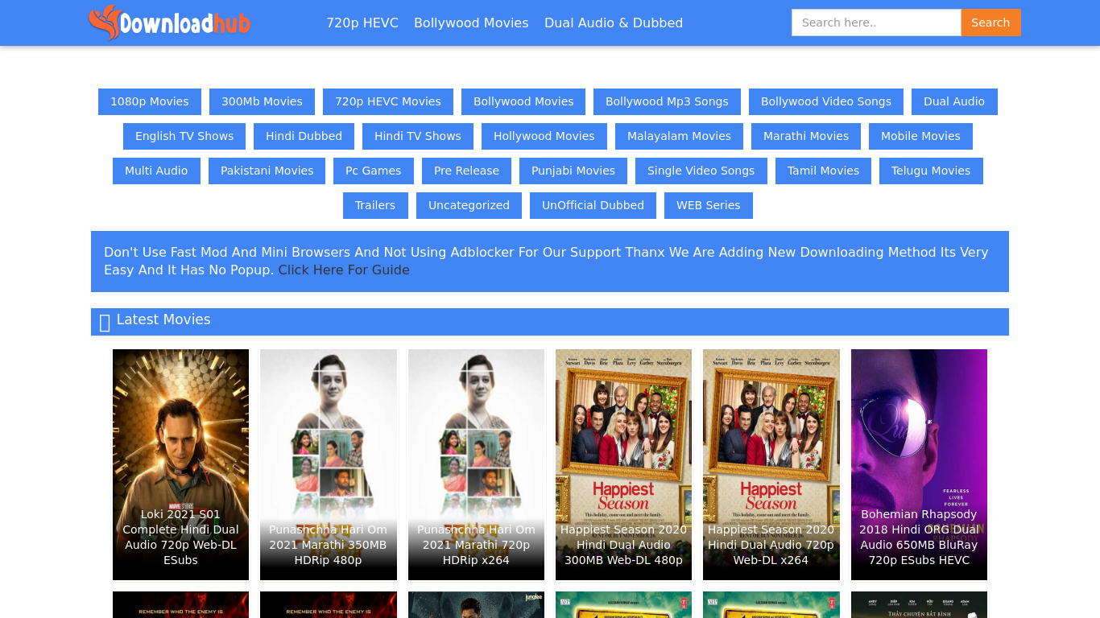Select the Dual Audio category
The height and width of the screenshot is (618, 1100).
coord(954,101)
